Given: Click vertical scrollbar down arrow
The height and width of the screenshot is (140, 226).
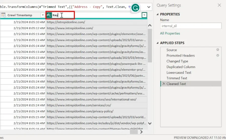Looking at the screenshot, I should pyautogui.click(x=150, y=123).
